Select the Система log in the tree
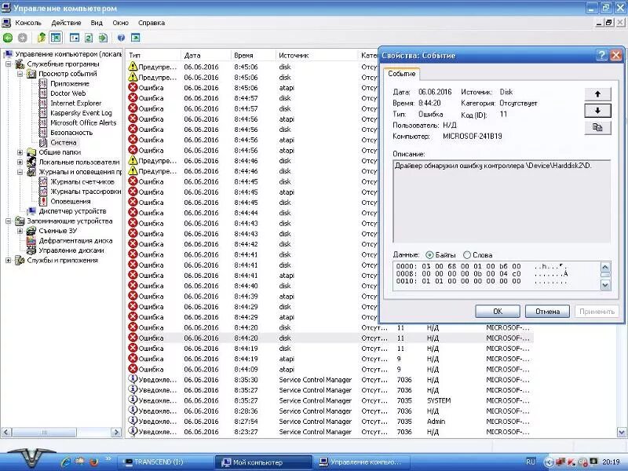Screen dimensions: 628x471 click(x=64, y=143)
